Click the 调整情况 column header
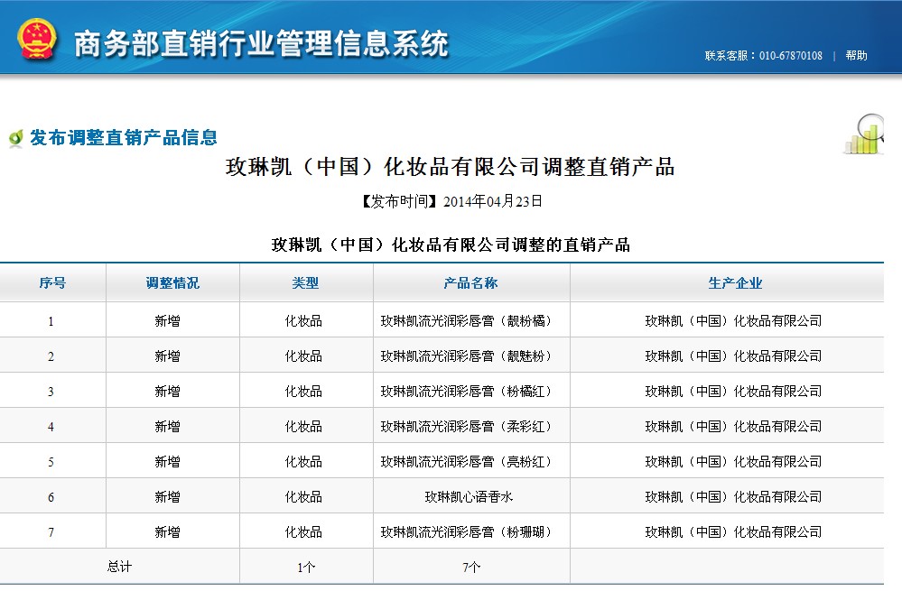 [172, 283]
